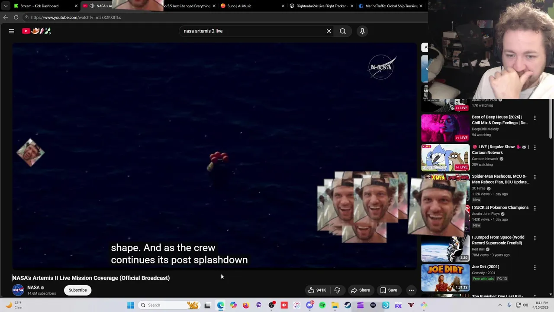Open the volume control in system tray
The image size is (554, 312).
525,305
